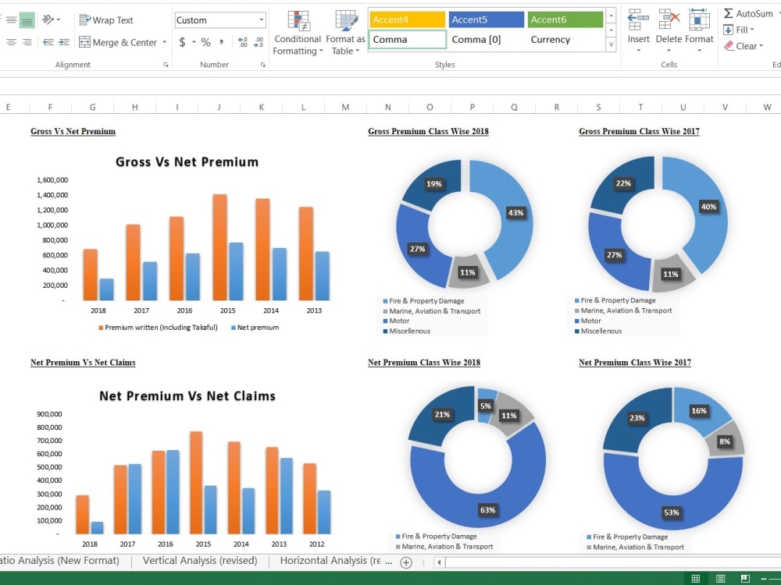Screen dimensions: 781x585
Task: Select the Gross Vs Net Premium chart title
Action: coord(187,161)
